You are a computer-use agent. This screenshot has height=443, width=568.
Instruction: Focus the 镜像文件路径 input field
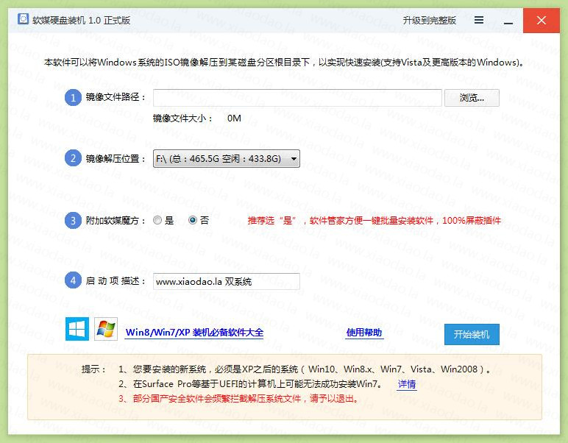[x=297, y=98]
